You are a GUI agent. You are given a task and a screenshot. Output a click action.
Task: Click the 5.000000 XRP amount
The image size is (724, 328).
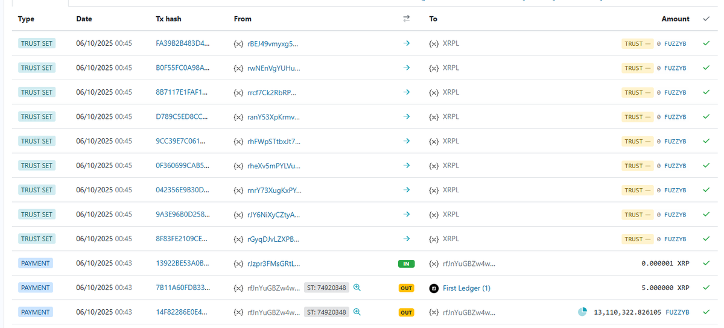point(665,288)
